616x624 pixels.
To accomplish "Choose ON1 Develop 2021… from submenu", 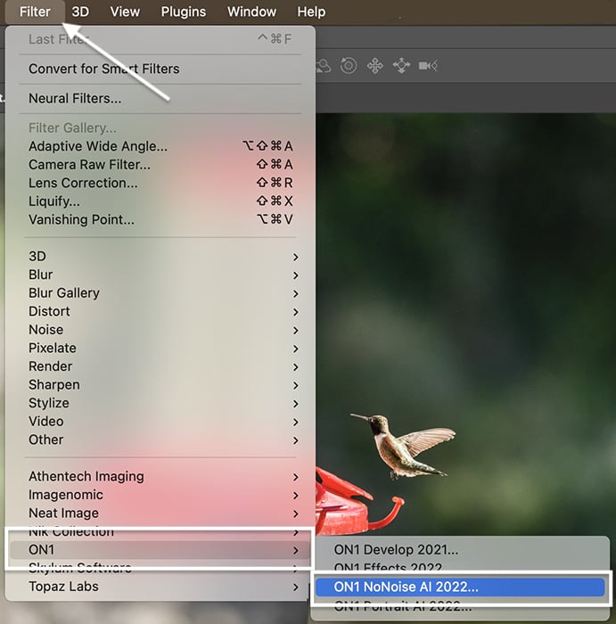I will click(460, 550).
